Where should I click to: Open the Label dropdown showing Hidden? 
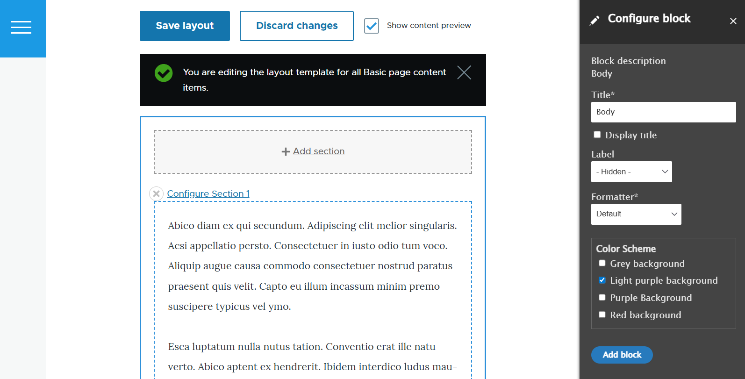point(631,172)
